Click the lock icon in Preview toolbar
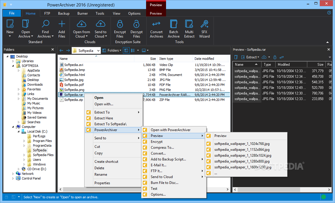 click(275, 57)
